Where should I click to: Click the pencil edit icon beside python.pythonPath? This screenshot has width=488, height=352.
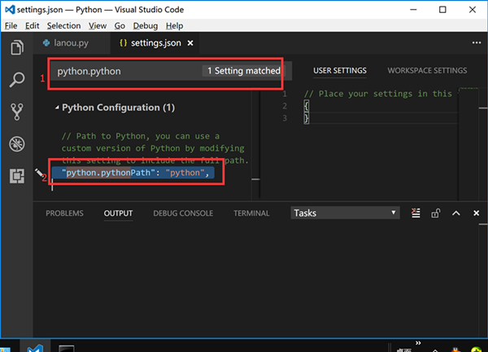point(38,174)
